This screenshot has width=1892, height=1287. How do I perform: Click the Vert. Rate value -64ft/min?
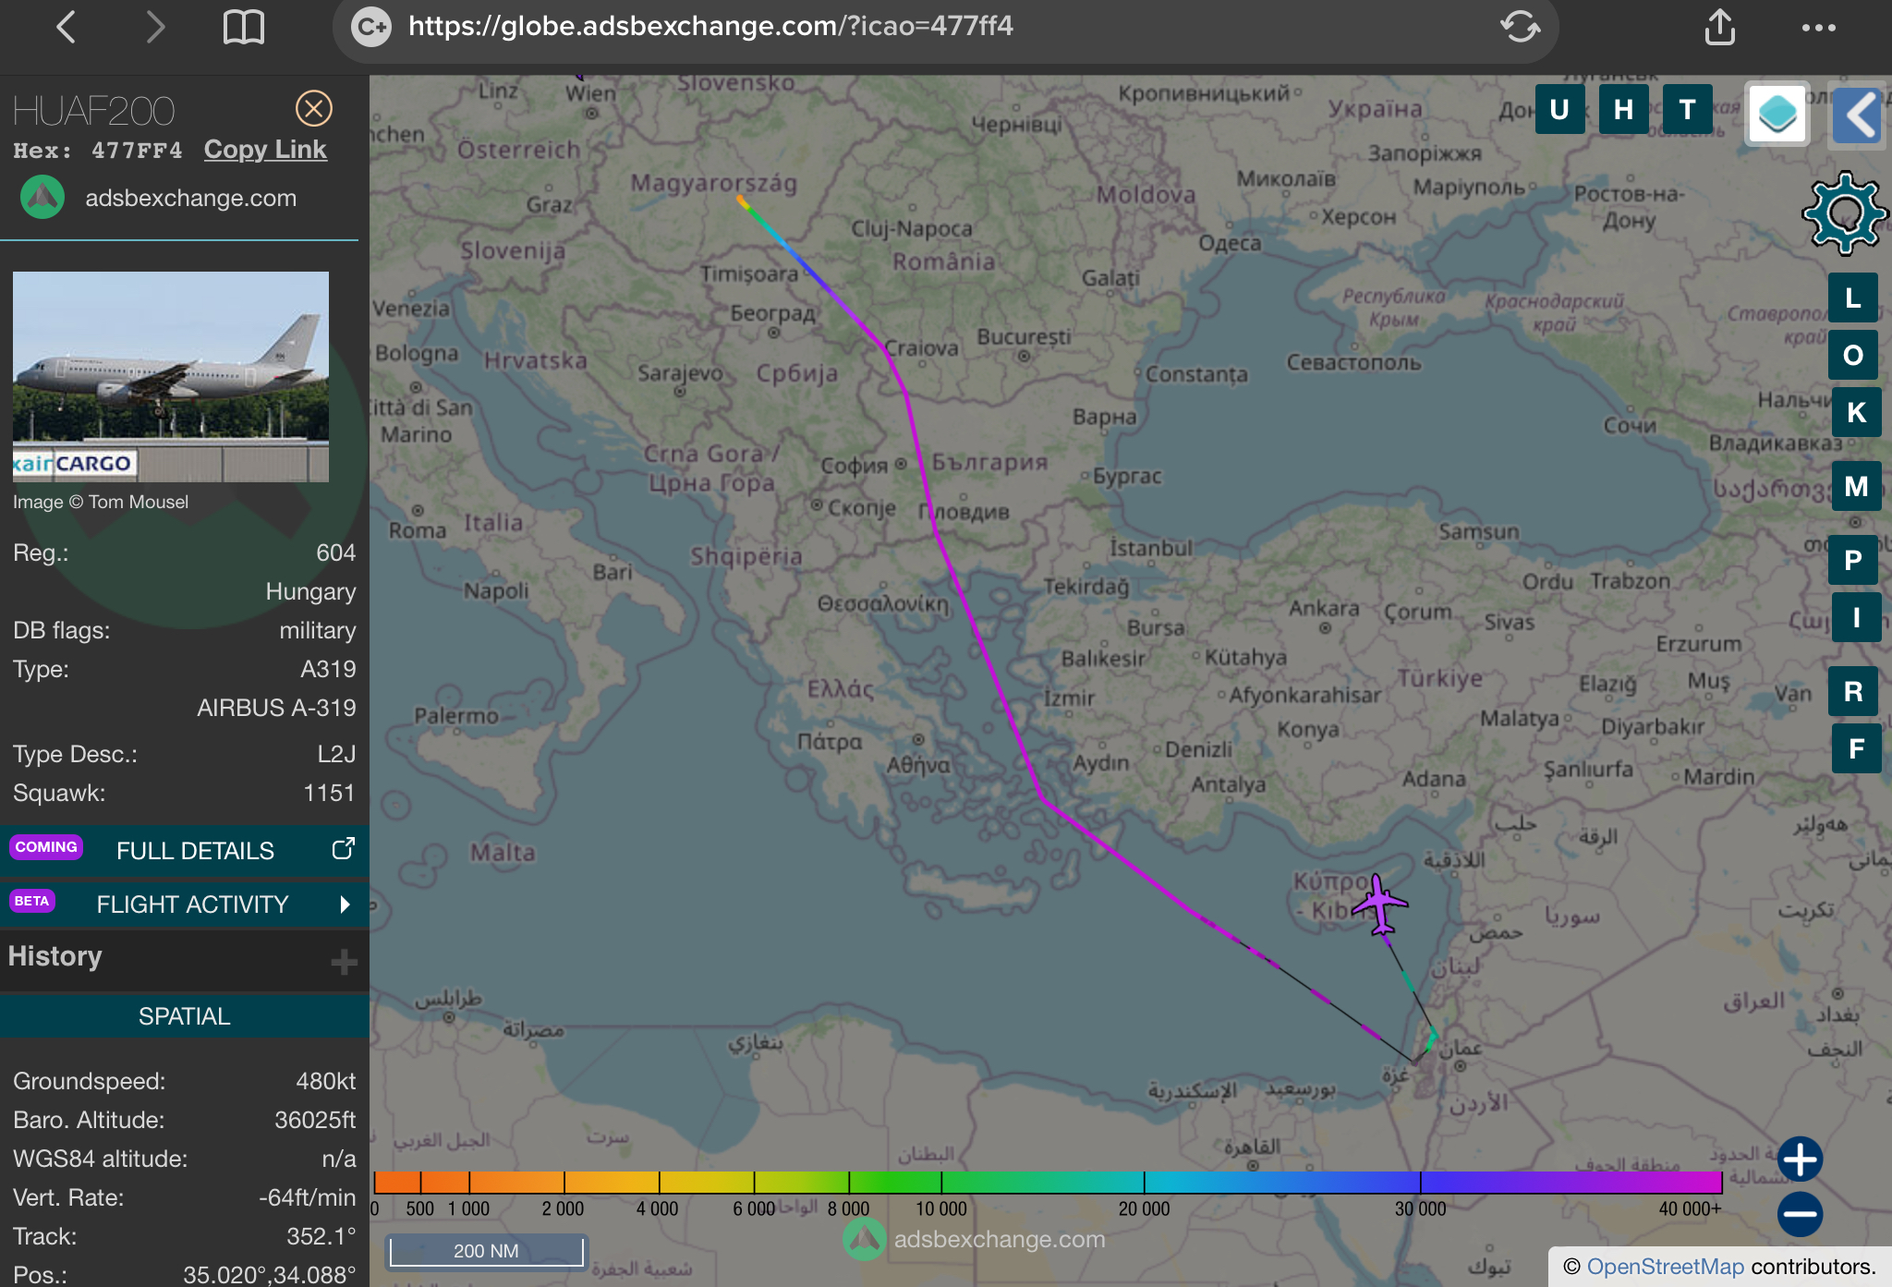[x=307, y=1197]
